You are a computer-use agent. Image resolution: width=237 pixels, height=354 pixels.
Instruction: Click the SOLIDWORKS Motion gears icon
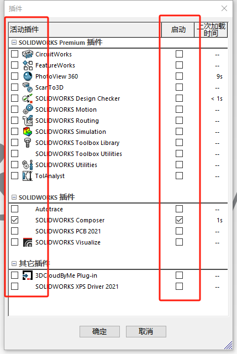(28, 110)
